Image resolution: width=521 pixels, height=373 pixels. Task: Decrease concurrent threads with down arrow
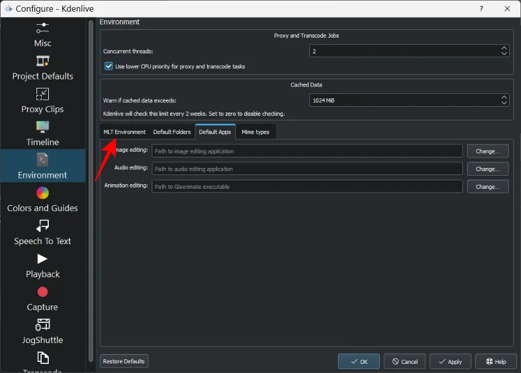point(504,53)
